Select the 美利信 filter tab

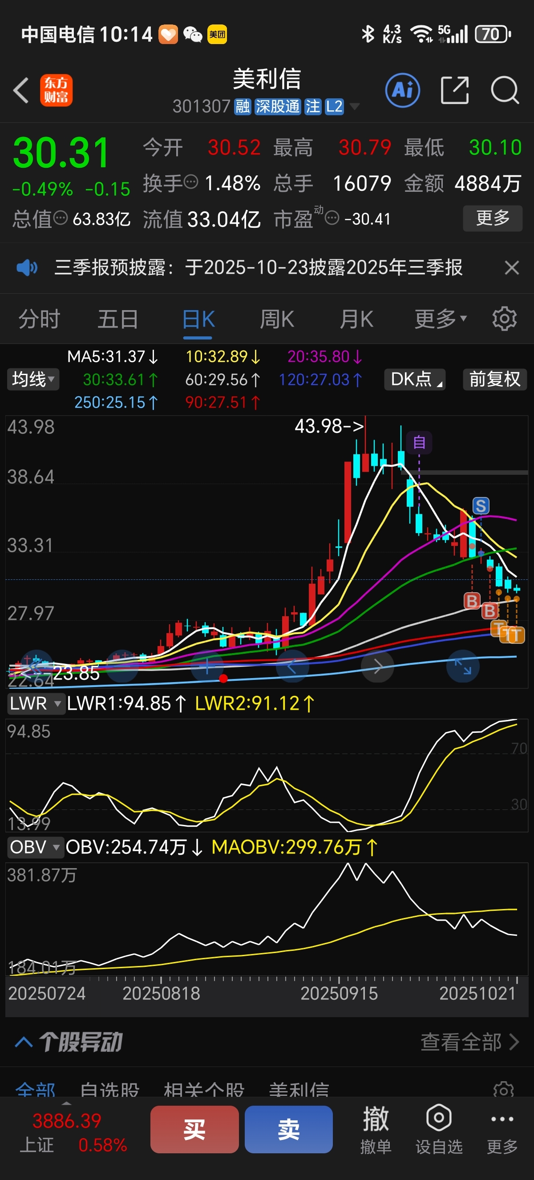[x=299, y=1090]
